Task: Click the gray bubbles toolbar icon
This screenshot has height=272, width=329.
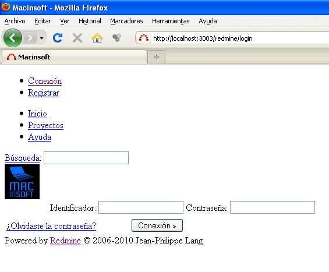Action: (116, 38)
